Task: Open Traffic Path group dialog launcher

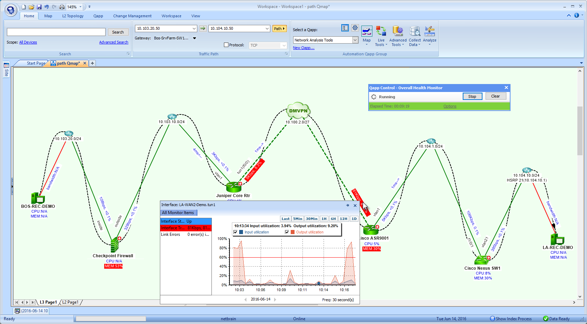Action: pos(286,54)
